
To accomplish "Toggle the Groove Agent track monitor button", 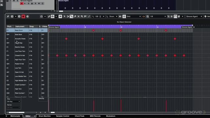I will 25,4.
